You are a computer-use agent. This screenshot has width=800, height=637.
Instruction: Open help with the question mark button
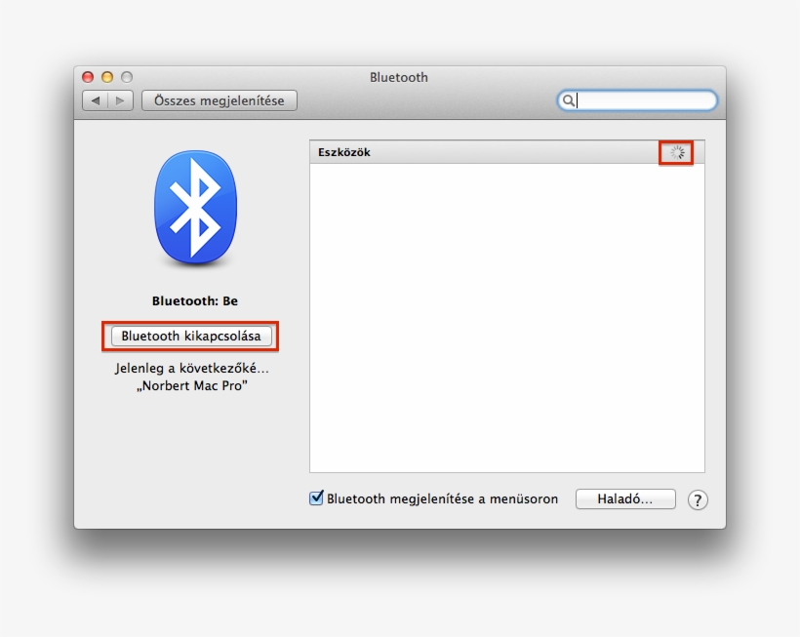[698, 499]
